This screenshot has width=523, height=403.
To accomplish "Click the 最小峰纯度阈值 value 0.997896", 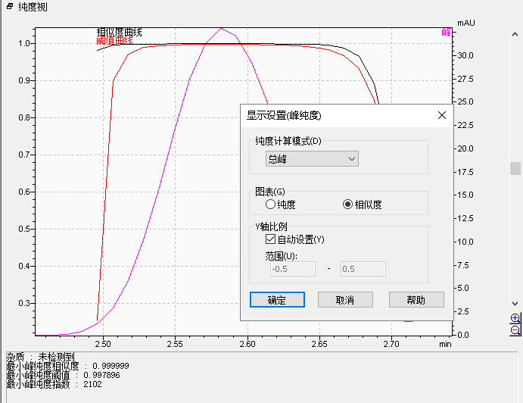I will (101, 375).
